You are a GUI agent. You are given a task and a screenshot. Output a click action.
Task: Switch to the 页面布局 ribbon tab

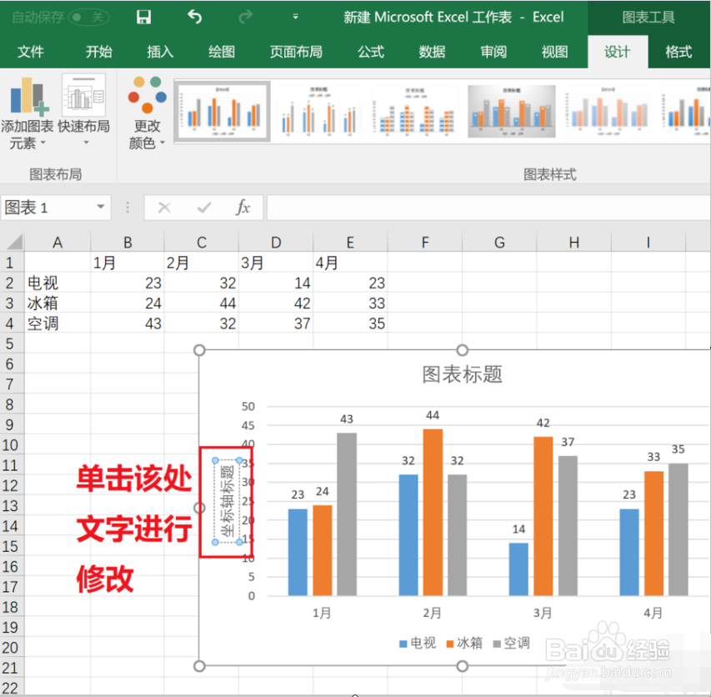point(296,52)
